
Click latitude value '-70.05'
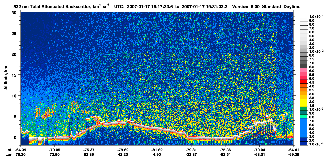tap(55, 150)
